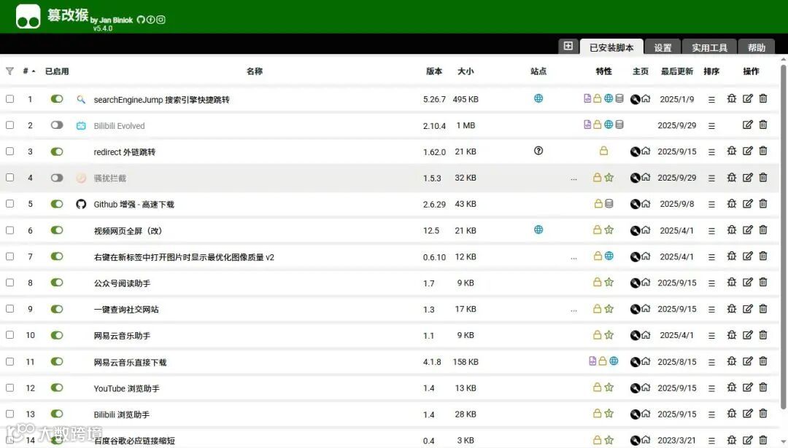Open the Facebook icon in header
The width and height of the screenshot is (788, 448).
[150, 20]
